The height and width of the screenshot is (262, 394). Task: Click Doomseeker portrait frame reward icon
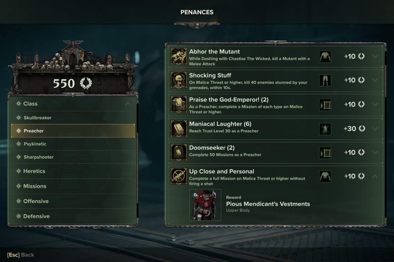coord(325,153)
